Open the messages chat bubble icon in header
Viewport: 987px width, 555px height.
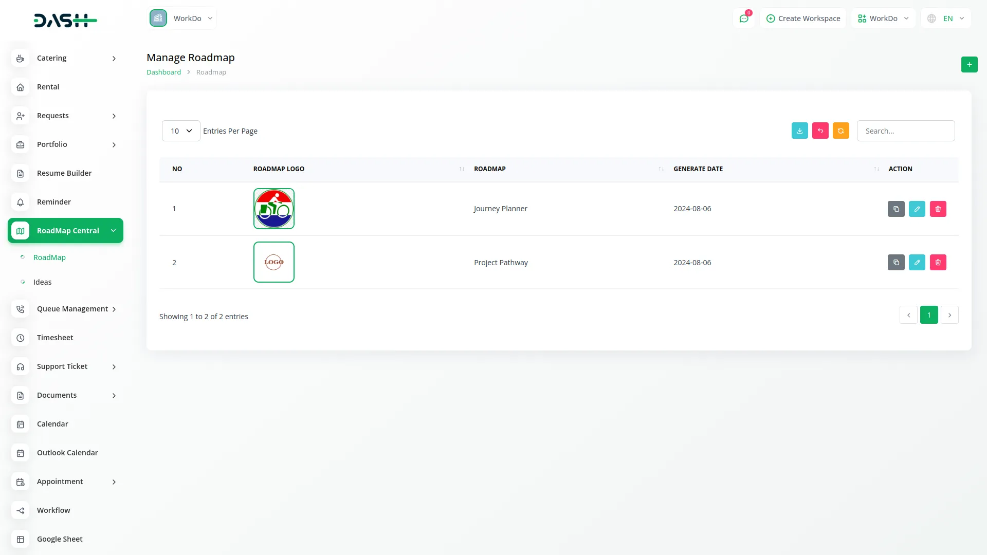click(x=744, y=18)
